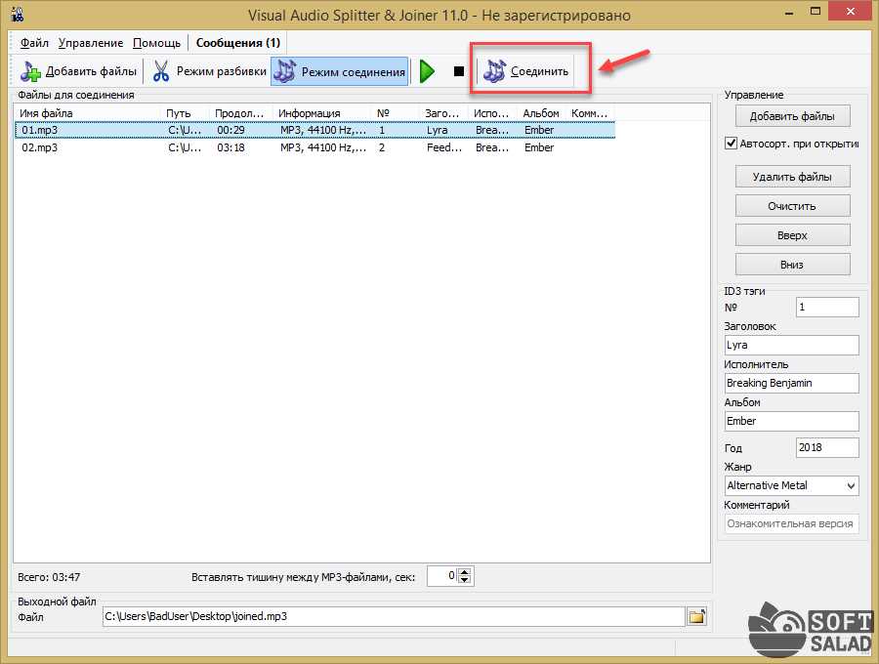Click the № ID3 tag field
879x664 pixels.
pyautogui.click(x=827, y=307)
